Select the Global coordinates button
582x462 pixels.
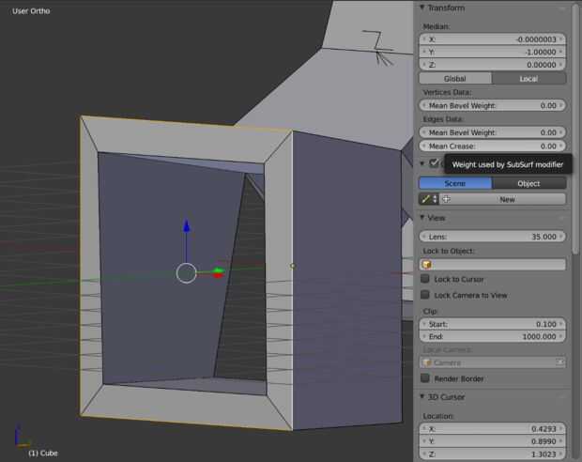455,78
